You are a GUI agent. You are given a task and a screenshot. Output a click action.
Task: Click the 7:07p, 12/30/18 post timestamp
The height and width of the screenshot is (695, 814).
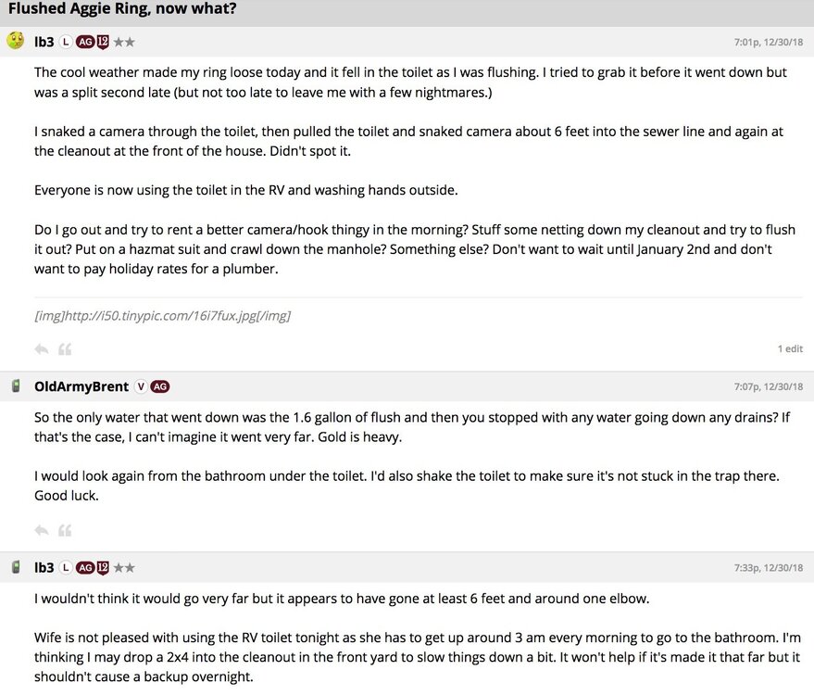(x=768, y=386)
